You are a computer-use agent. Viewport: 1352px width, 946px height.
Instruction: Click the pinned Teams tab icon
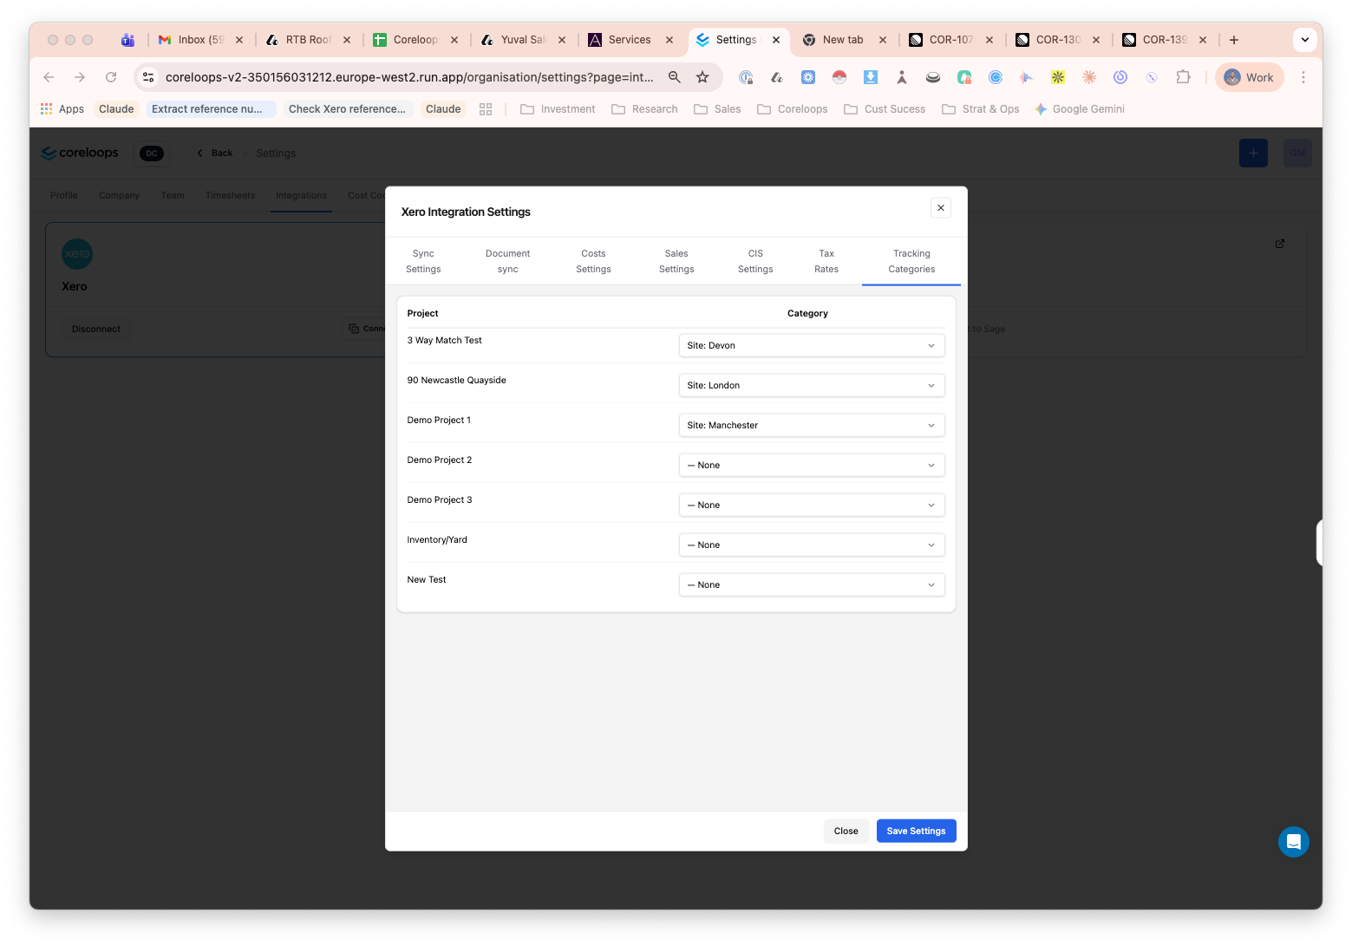tap(127, 40)
